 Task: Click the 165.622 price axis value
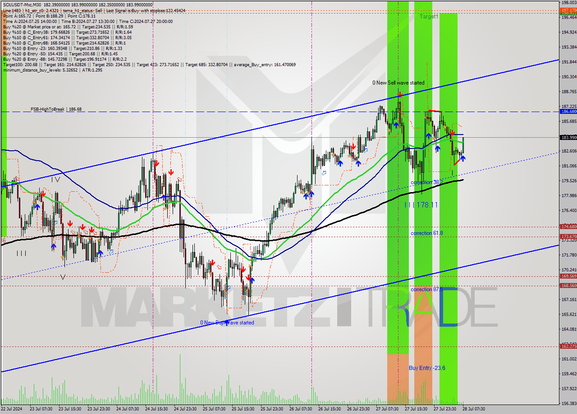[x=568, y=314]
